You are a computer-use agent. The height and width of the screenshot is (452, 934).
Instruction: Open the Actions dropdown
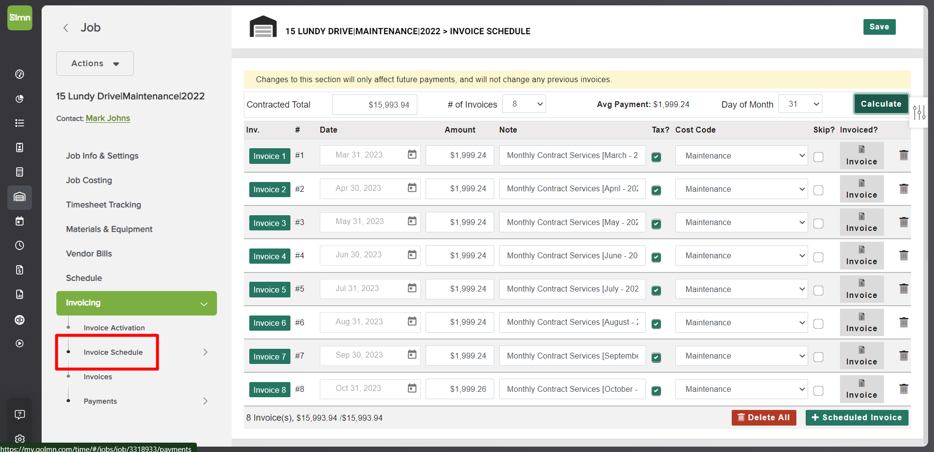tap(95, 64)
